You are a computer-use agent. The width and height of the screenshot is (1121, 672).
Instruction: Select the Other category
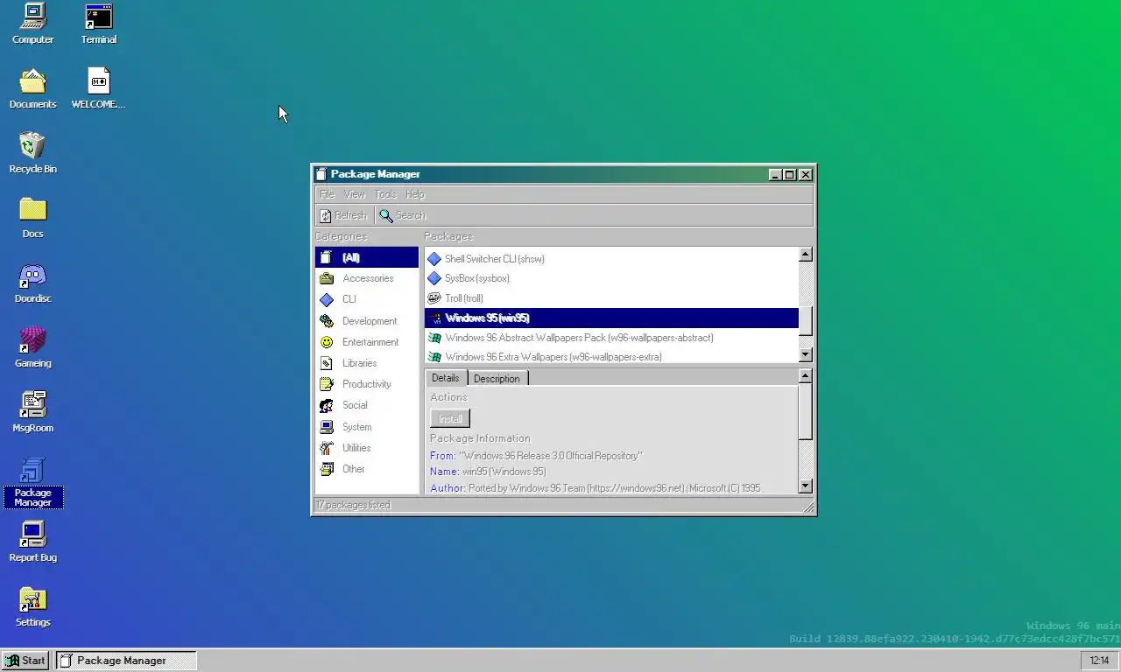click(367, 469)
